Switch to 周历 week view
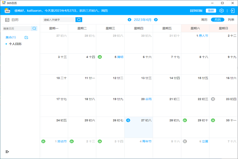This screenshot has height=159, width=238. point(204,19)
